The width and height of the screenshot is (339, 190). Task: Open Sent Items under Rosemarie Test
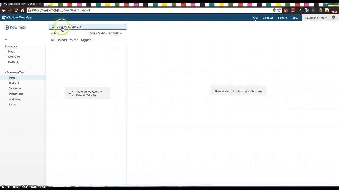[x=15, y=88]
